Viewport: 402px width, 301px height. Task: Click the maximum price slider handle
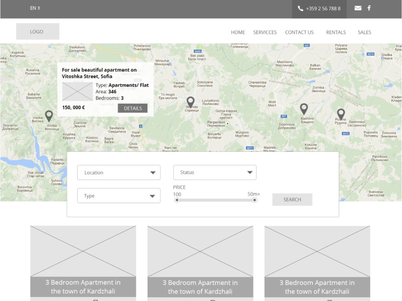click(x=254, y=200)
